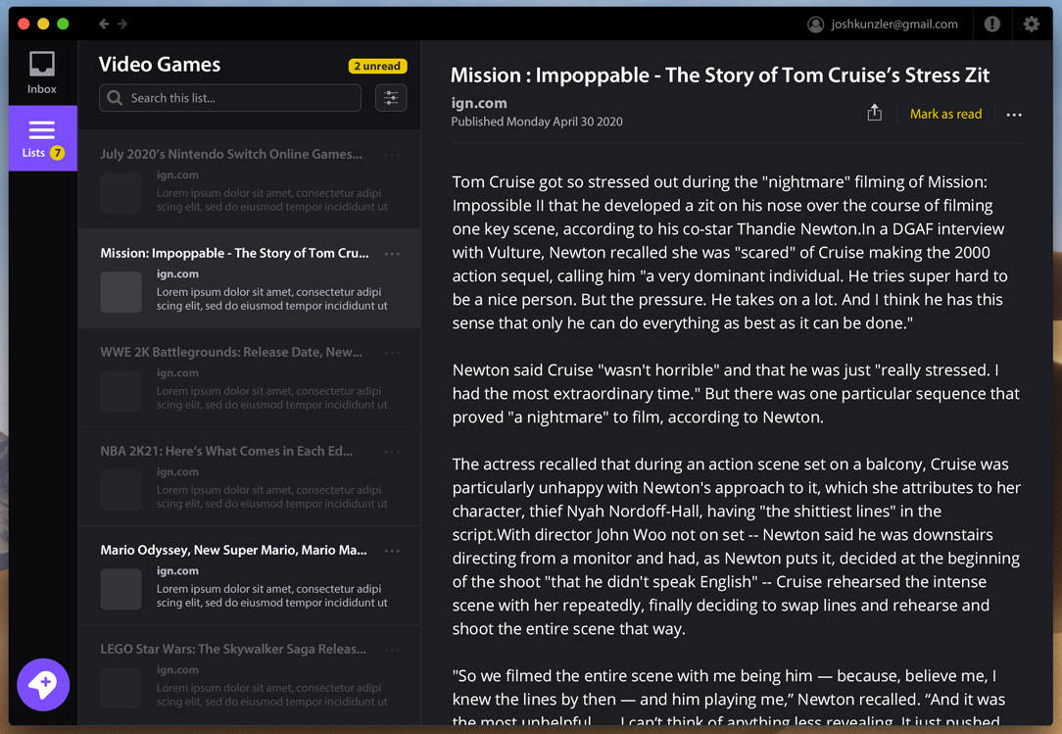1062x734 pixels.
Task: Click the purple add feed button
Action: [43, 685]
